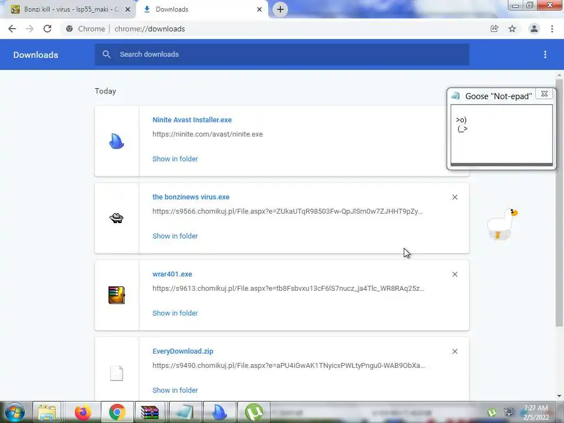Click the Goose Notepad taskbar icon
The height and width of the screenshot is (423, 564).
[x=185, y=412]
